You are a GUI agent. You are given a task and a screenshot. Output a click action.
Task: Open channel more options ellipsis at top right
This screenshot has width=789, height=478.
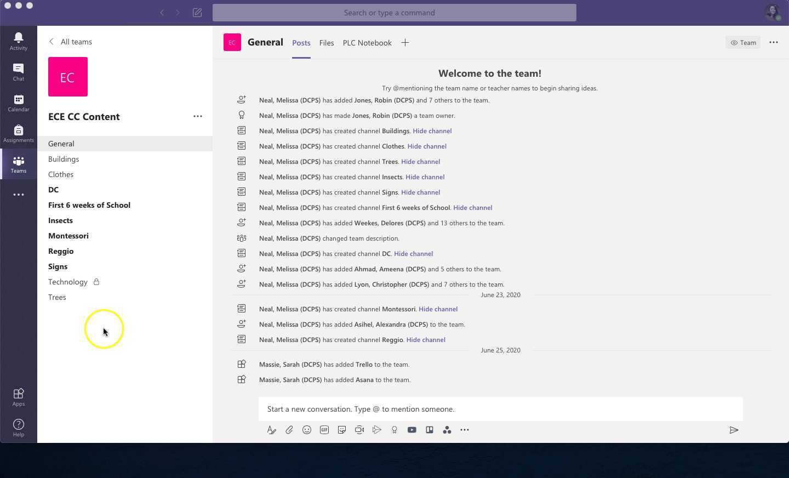tap(774, 42)
